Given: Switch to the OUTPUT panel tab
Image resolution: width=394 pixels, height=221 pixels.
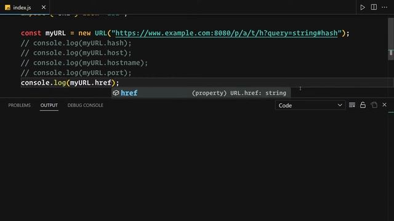Looking at the screenshot, I should [x=49, y=105].
